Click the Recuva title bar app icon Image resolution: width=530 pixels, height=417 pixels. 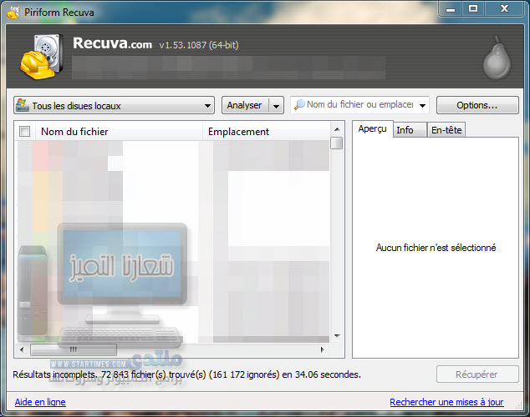point(13,13)
